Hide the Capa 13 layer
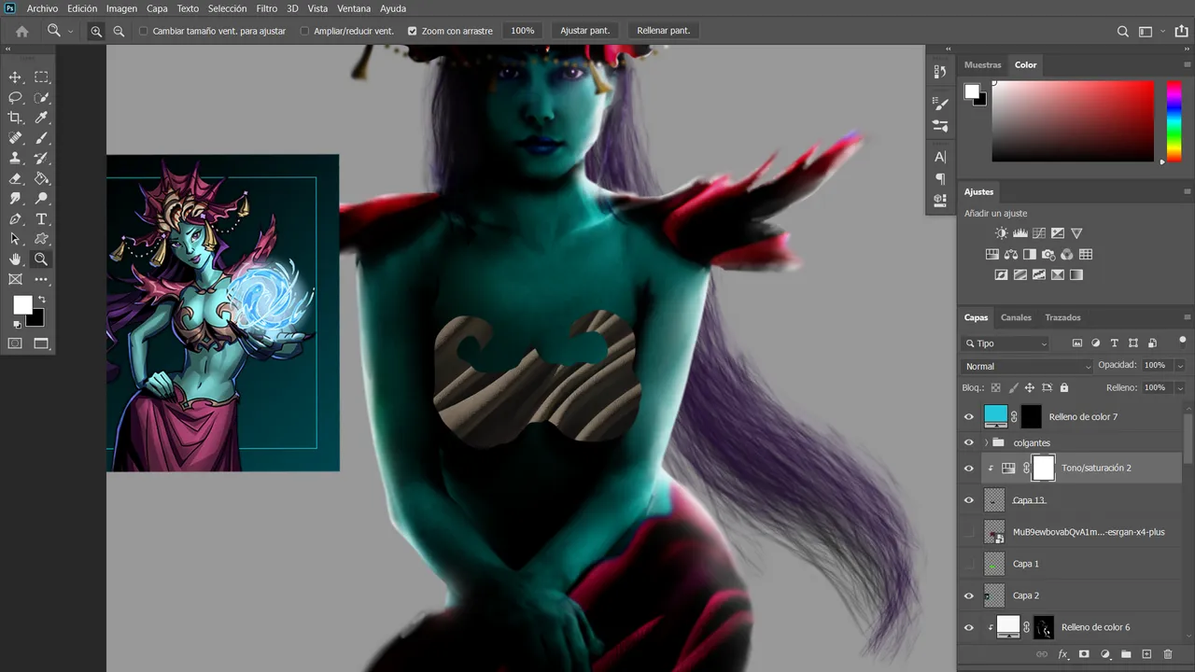The width and height of the screenshot is (1195, 672). click(968, 500)
